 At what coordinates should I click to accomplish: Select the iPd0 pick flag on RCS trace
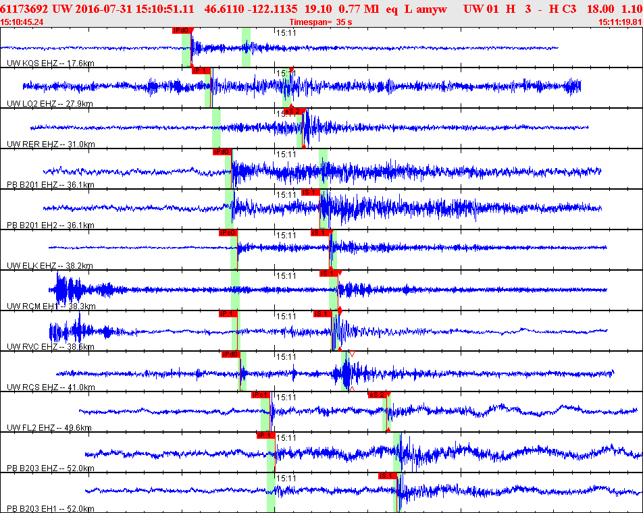(x=230, y=354)
